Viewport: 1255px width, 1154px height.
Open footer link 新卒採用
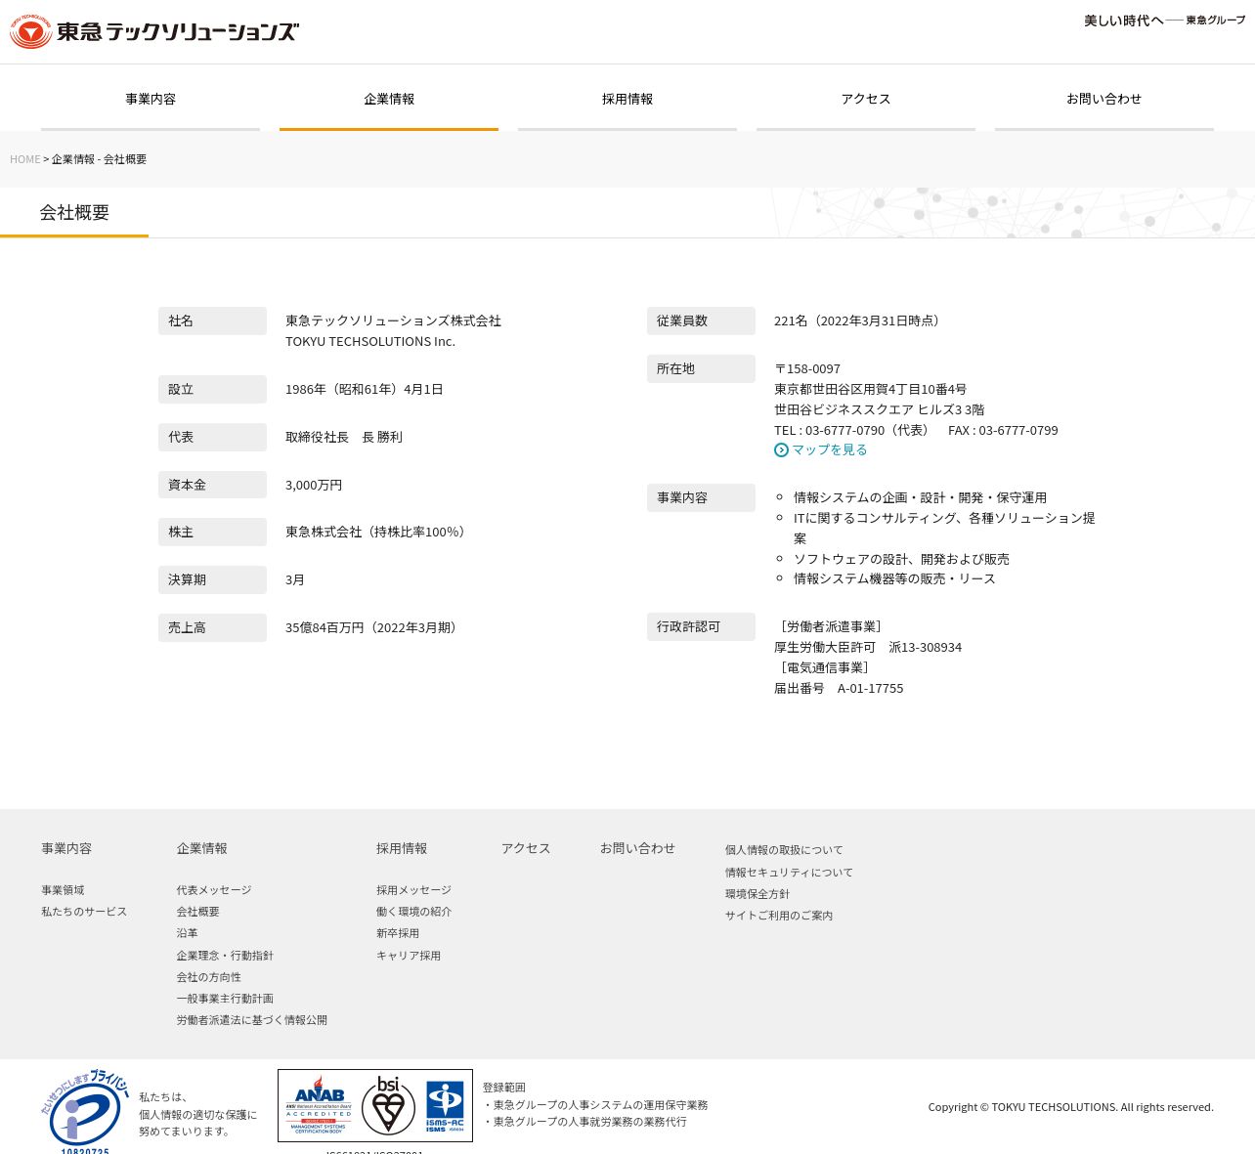point(398,933)
